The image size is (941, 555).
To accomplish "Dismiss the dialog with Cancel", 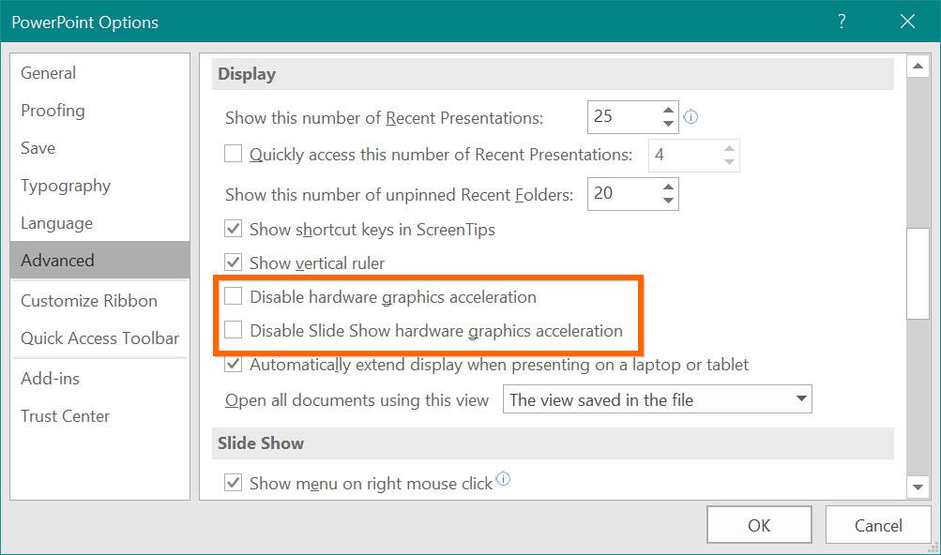I will 877,524.
